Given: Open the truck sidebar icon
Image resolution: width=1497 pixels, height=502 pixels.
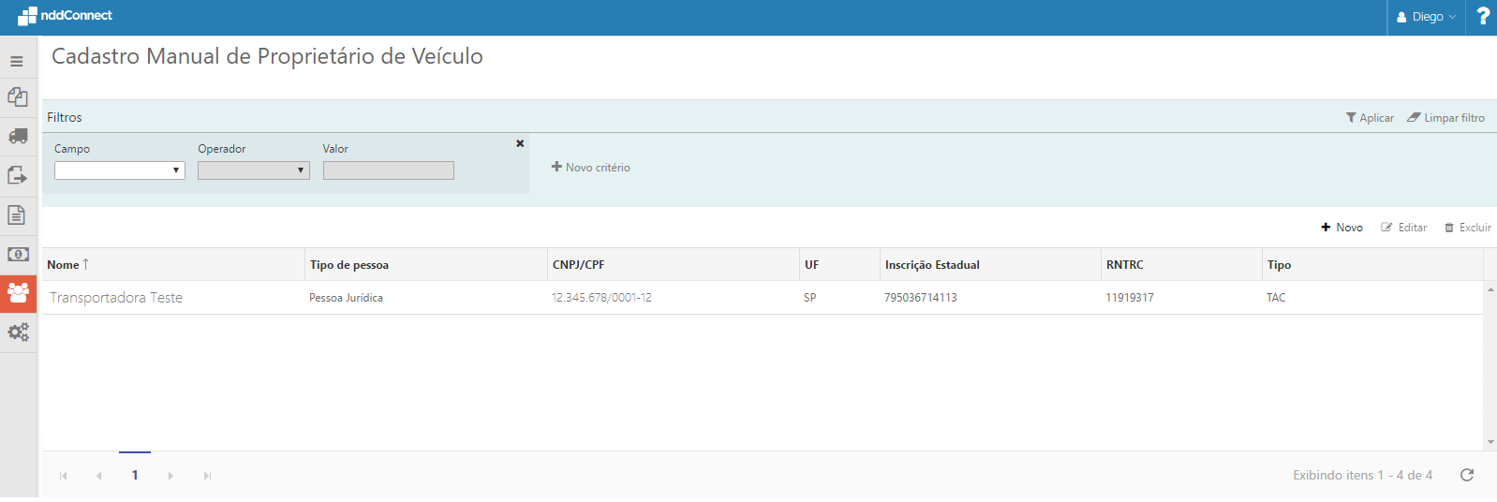Looking at the screenshot, I should (18, 137).
